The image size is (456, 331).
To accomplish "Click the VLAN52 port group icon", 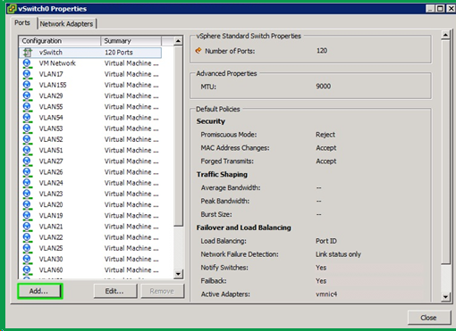I will [x=27, y=139].
